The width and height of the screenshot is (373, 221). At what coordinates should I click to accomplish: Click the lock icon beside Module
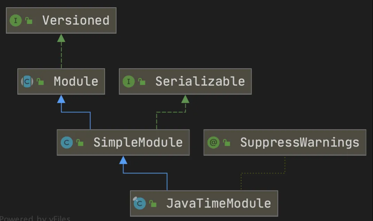[x=40, y=82]
